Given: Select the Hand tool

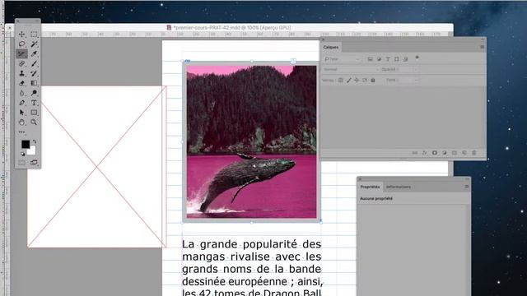Looking at the screenshot, I should 22,123.
